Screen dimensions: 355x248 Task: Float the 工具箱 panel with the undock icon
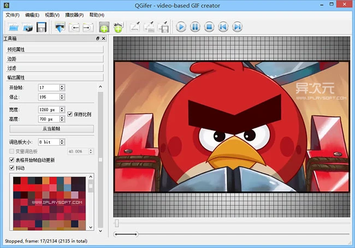click(x=98, y=38)
